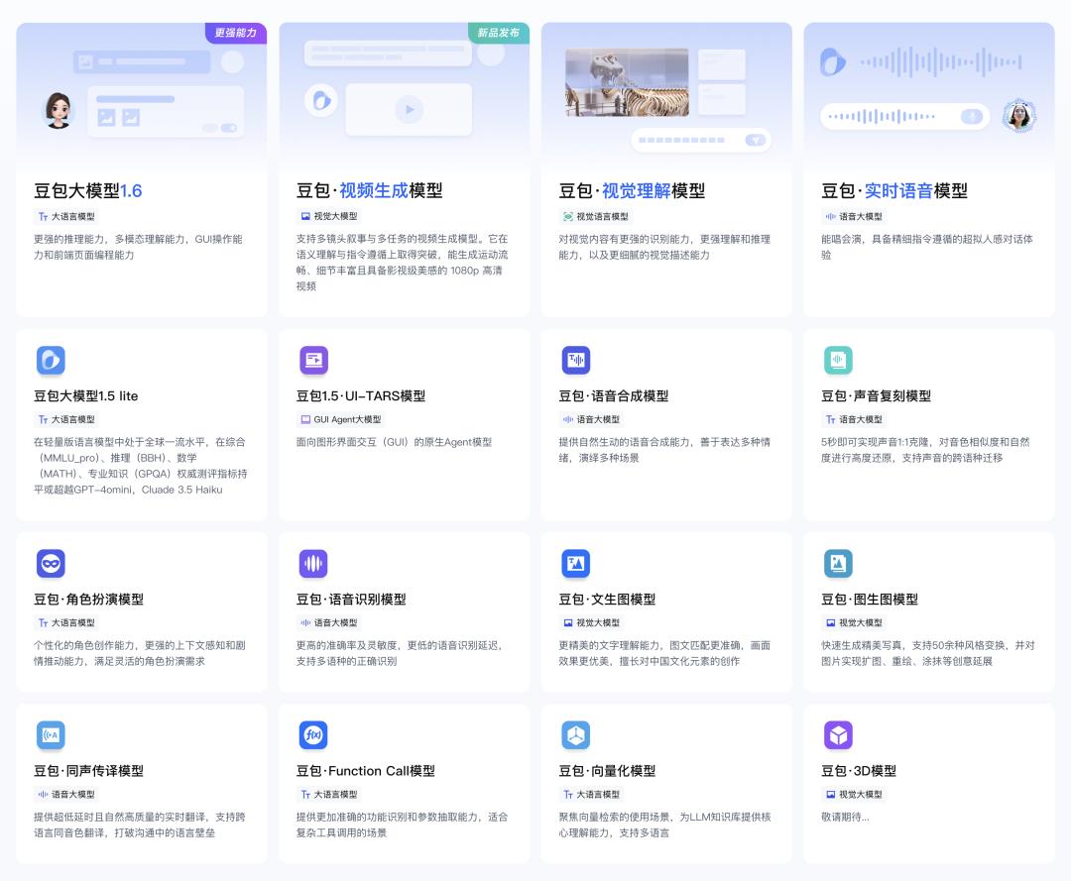1071x881 pixels.
Task: Open the 豆包·视觉理解模型 title
Action: click(632, 190)
